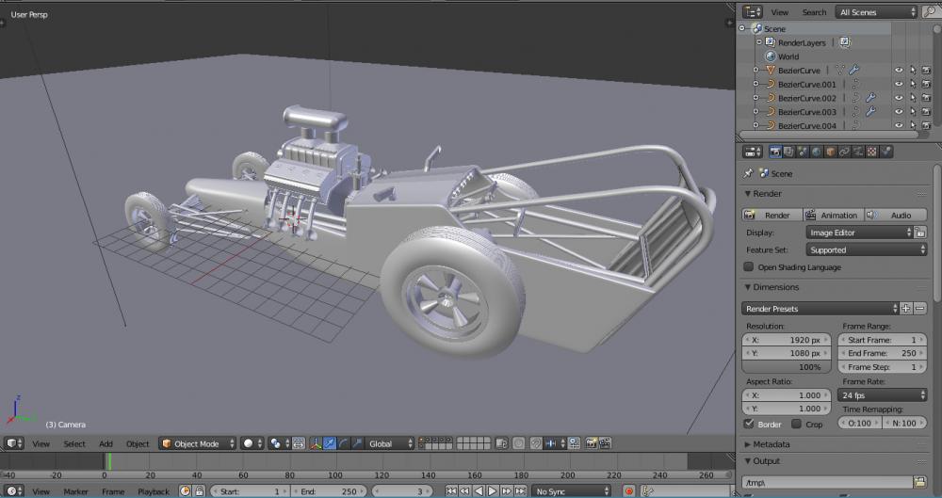The width and height of the screenshot is (942, 498).
Task: Click the timeline record keyframe button
Action: click(x=628, y=491)
